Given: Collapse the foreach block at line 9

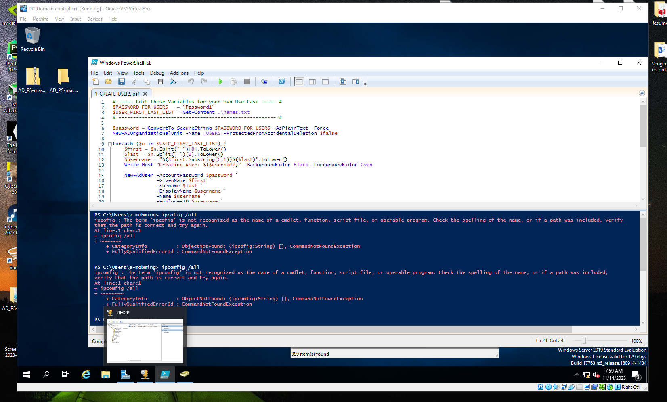Looking at the screenshot, I should click(x=110, y=144).
